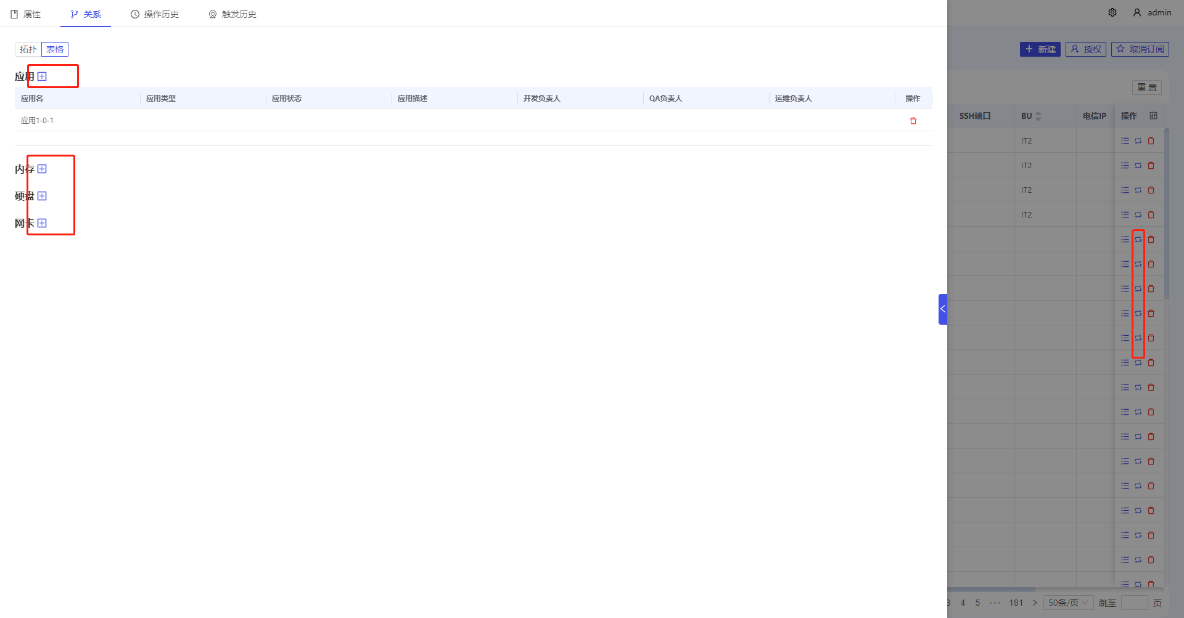This screenshot has width=1184, height=618.
Task: Switch to 拓扑 view
Action: click(x=28, y=49)
